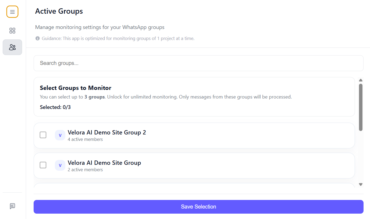Select the groups people icon in sidebar

(12, 47)
